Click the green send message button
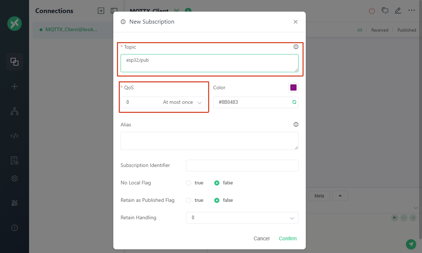 [411, 244]
